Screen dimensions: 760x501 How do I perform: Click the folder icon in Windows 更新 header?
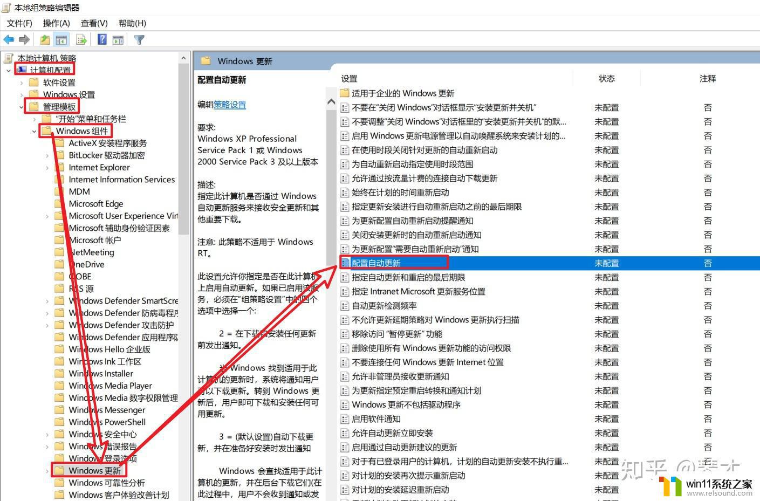(206, 61)
